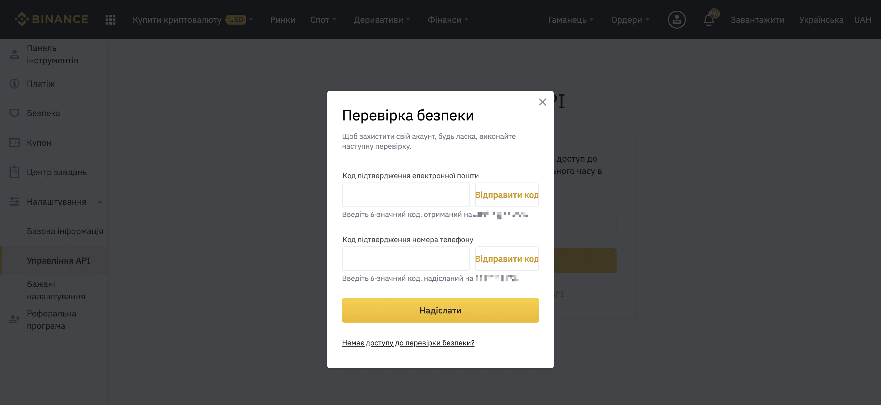Expand the Гаманець dropdown arrow
Screen dimensions: 881x405
591,19
